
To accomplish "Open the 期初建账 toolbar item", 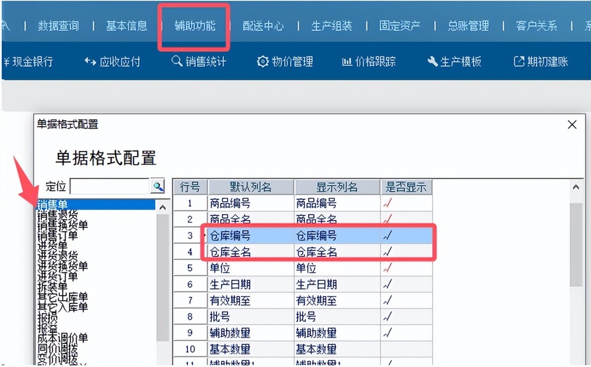I will 541,62.
